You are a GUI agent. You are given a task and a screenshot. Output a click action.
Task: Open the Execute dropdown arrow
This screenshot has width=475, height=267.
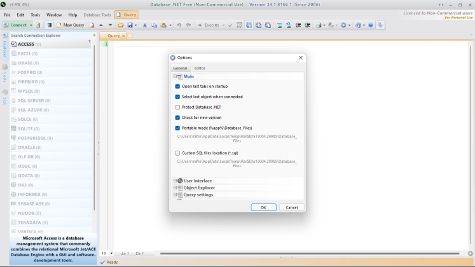(x=224, y=25)
